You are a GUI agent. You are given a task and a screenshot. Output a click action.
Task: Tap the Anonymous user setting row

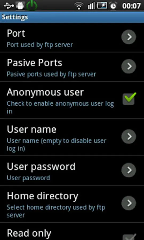(x=72, y=100)
